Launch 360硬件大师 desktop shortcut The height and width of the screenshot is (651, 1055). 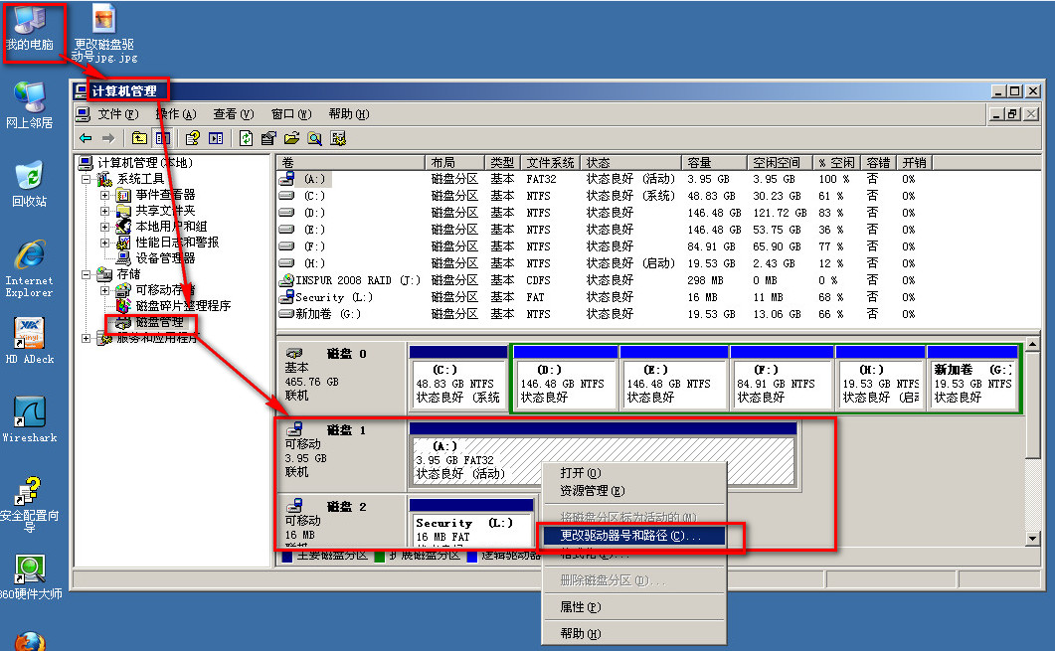[x=30, y=577]
